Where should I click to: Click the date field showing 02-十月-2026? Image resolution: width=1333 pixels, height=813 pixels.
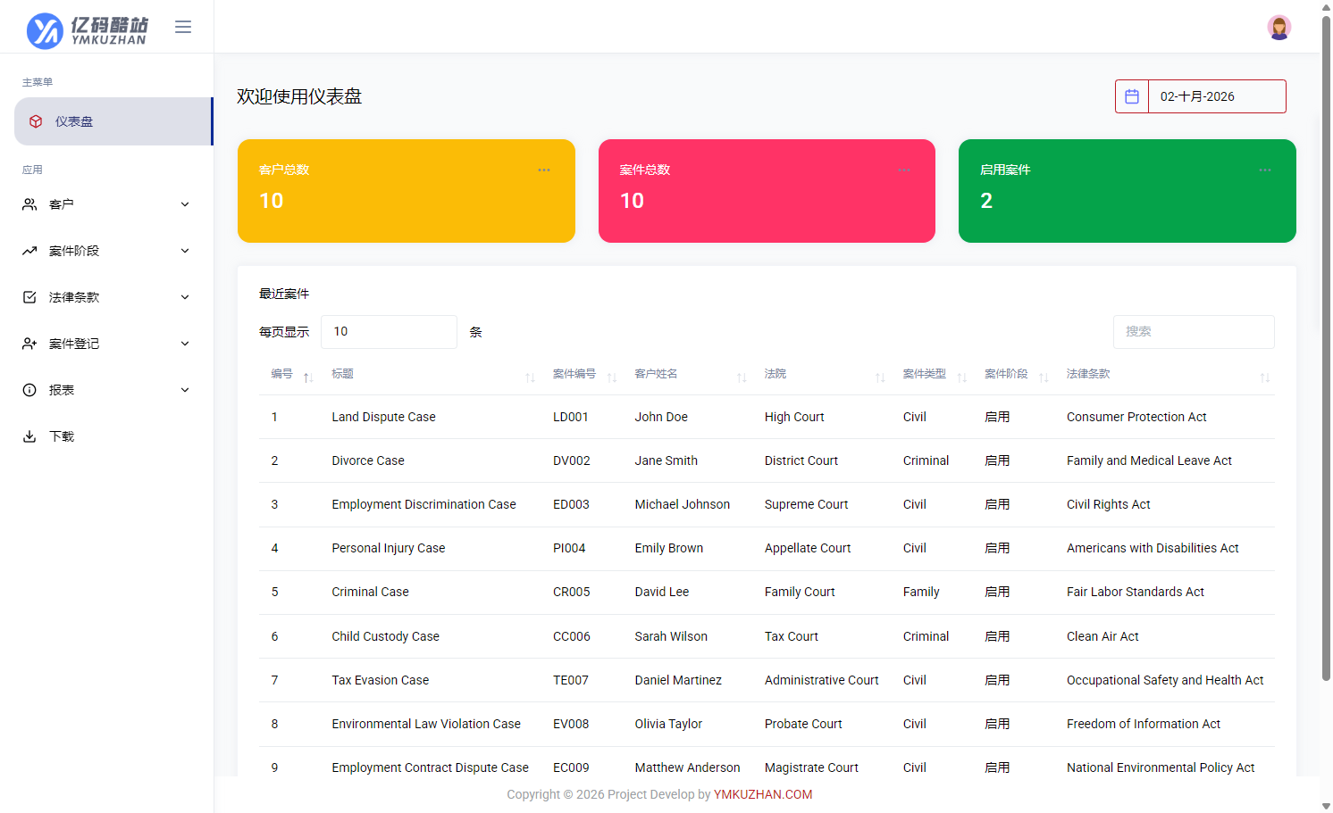click(1217, 96)
